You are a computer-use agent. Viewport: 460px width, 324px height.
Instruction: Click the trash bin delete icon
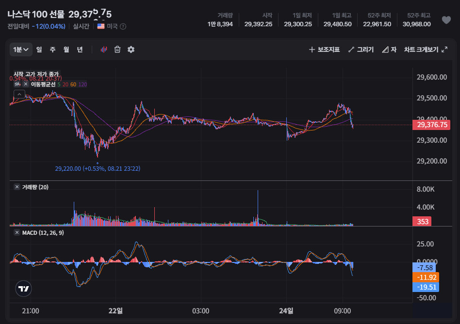point(117,49)
